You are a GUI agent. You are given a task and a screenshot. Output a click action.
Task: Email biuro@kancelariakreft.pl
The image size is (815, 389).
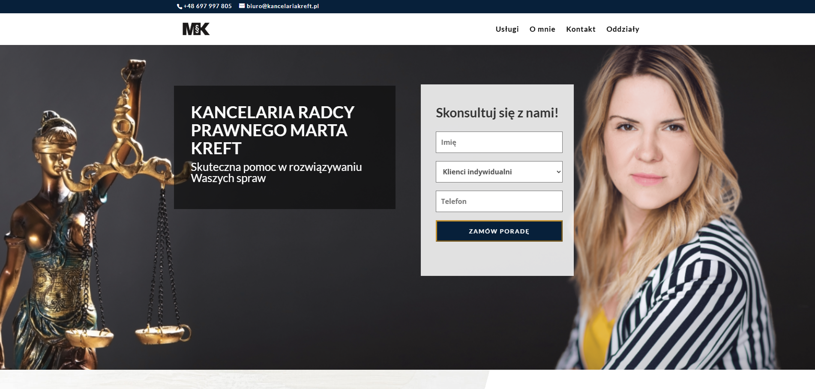point(283,6)
